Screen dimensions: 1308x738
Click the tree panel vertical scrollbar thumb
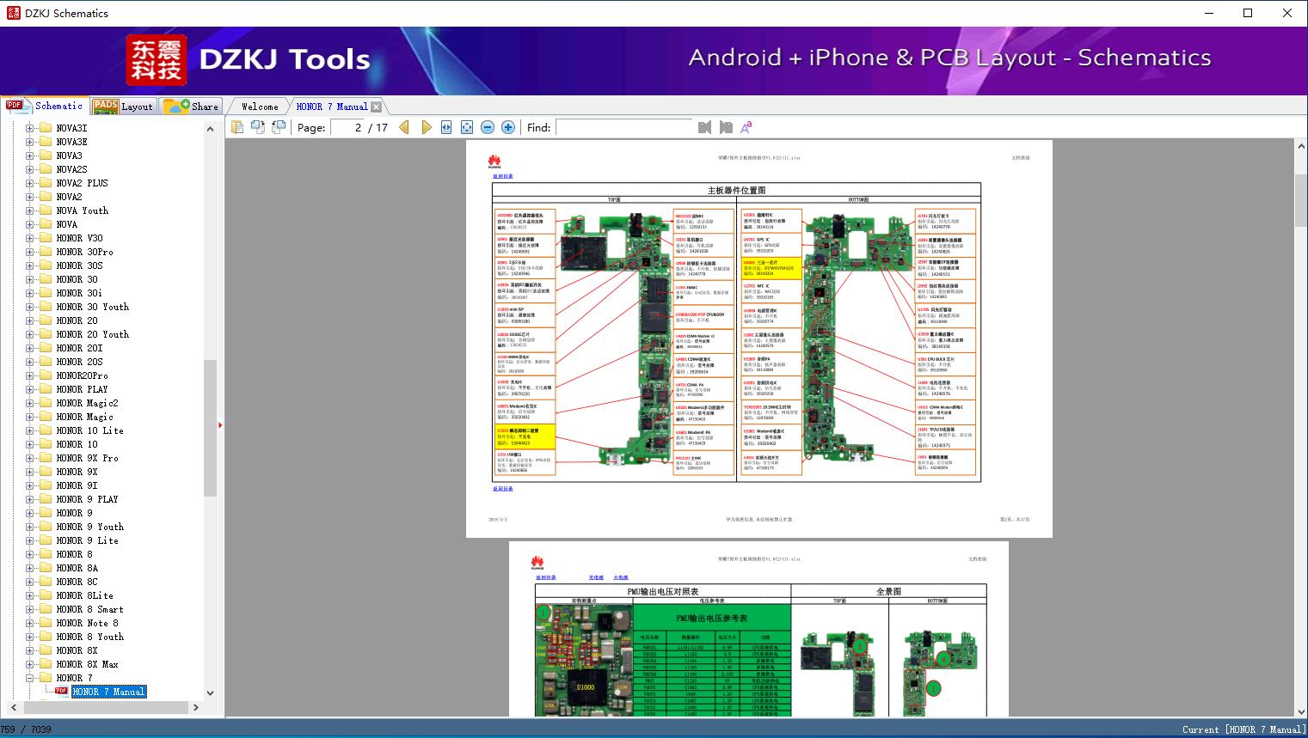[210, 428]
